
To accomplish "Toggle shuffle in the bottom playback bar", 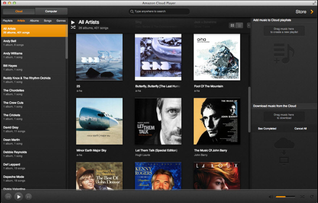I will point(302,197).
